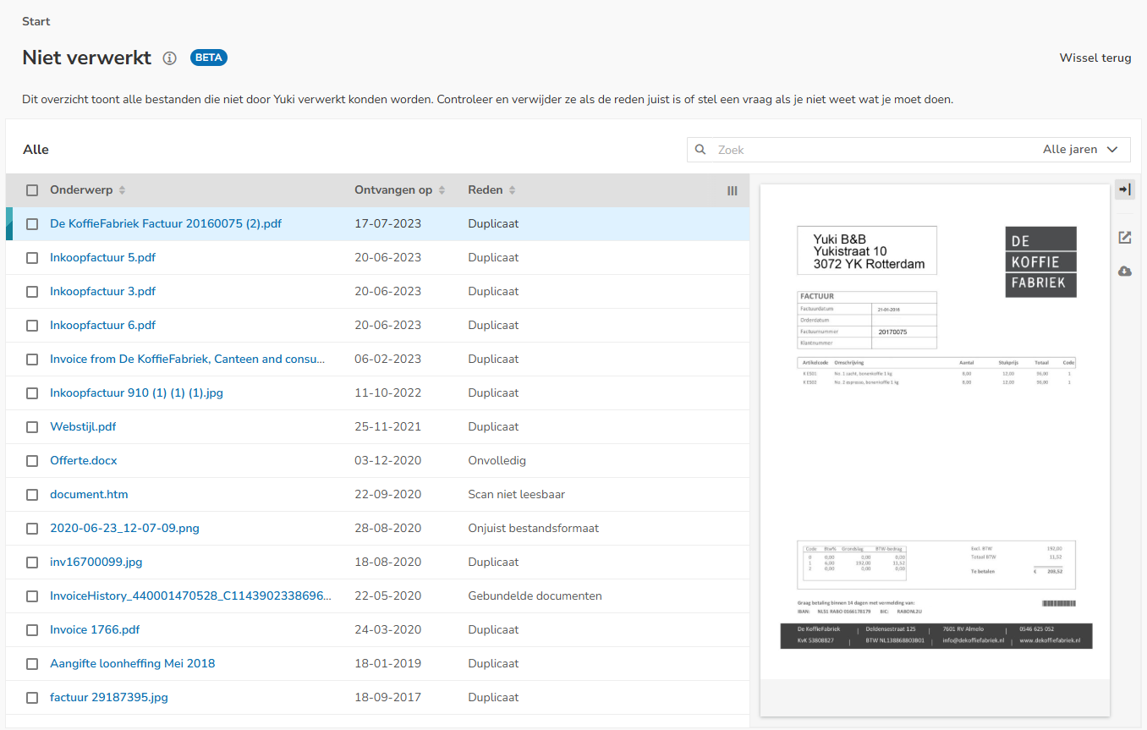Download the previewed document
Screen dimensions: 1147x730
tap(1125, 272)
